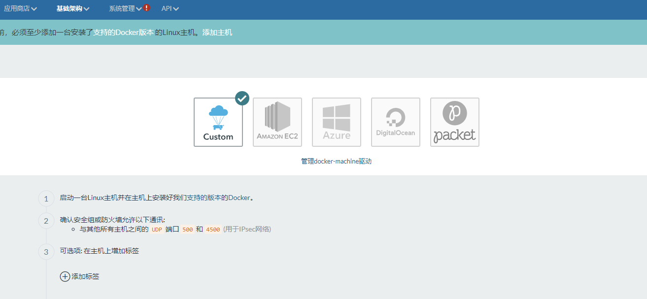Click the step 2 number circle
The image size is (647, 299).
(x=46, y=221)
